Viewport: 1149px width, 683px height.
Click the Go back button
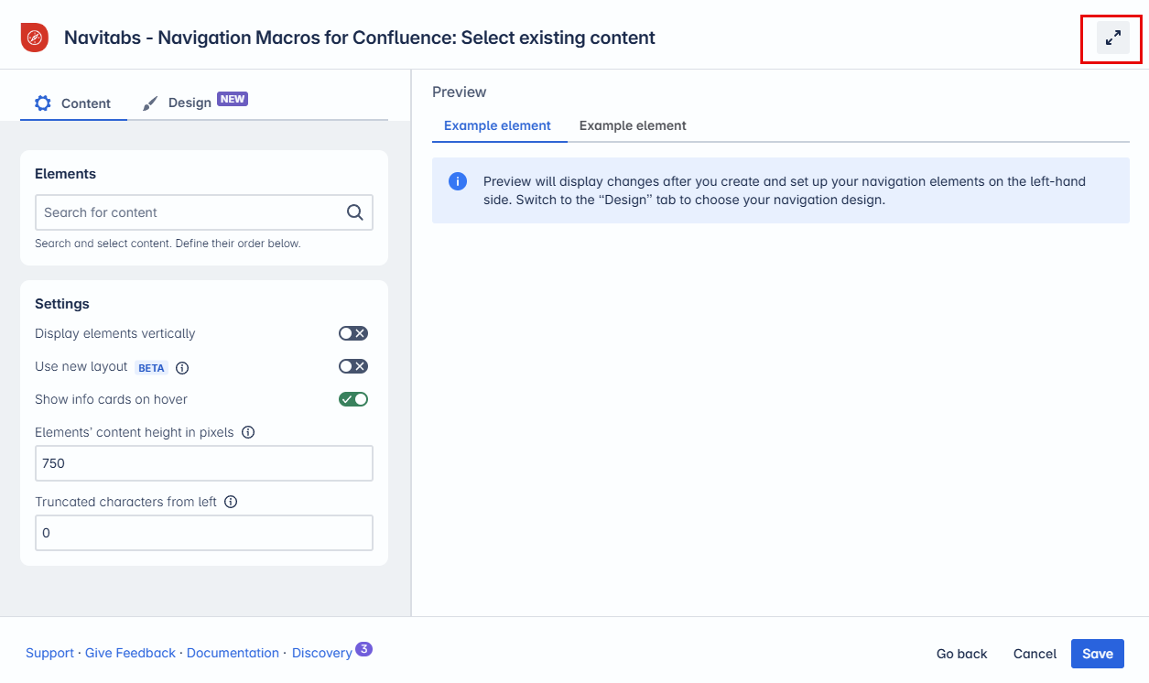(961, 654)
